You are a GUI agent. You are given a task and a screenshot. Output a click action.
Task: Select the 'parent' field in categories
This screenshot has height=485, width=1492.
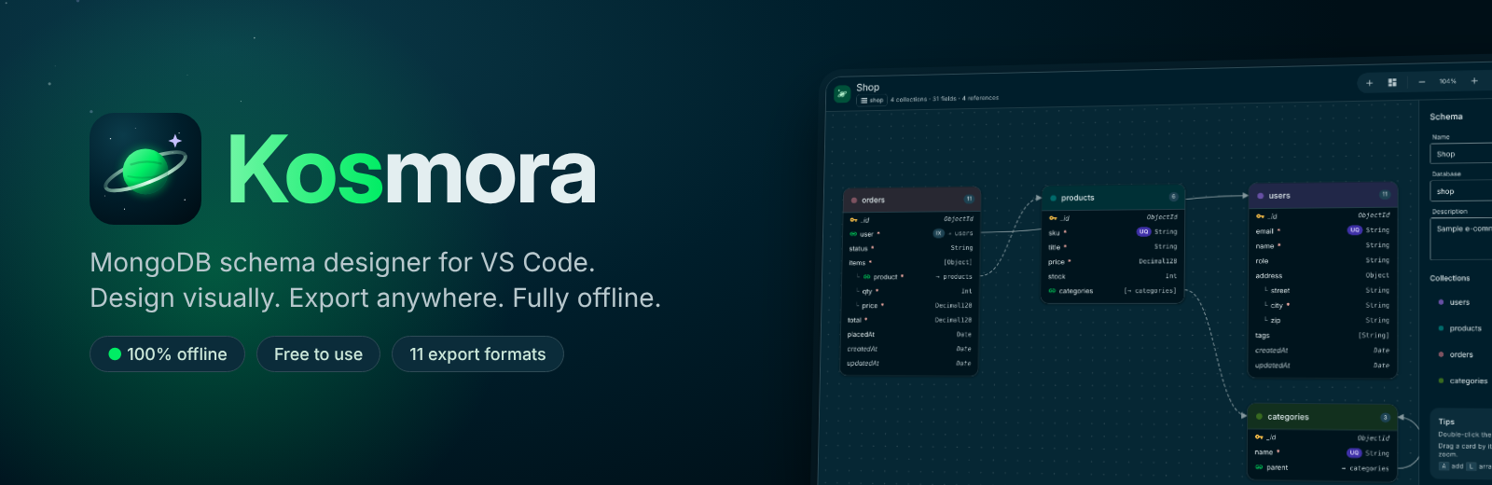tap(1322, 467)
